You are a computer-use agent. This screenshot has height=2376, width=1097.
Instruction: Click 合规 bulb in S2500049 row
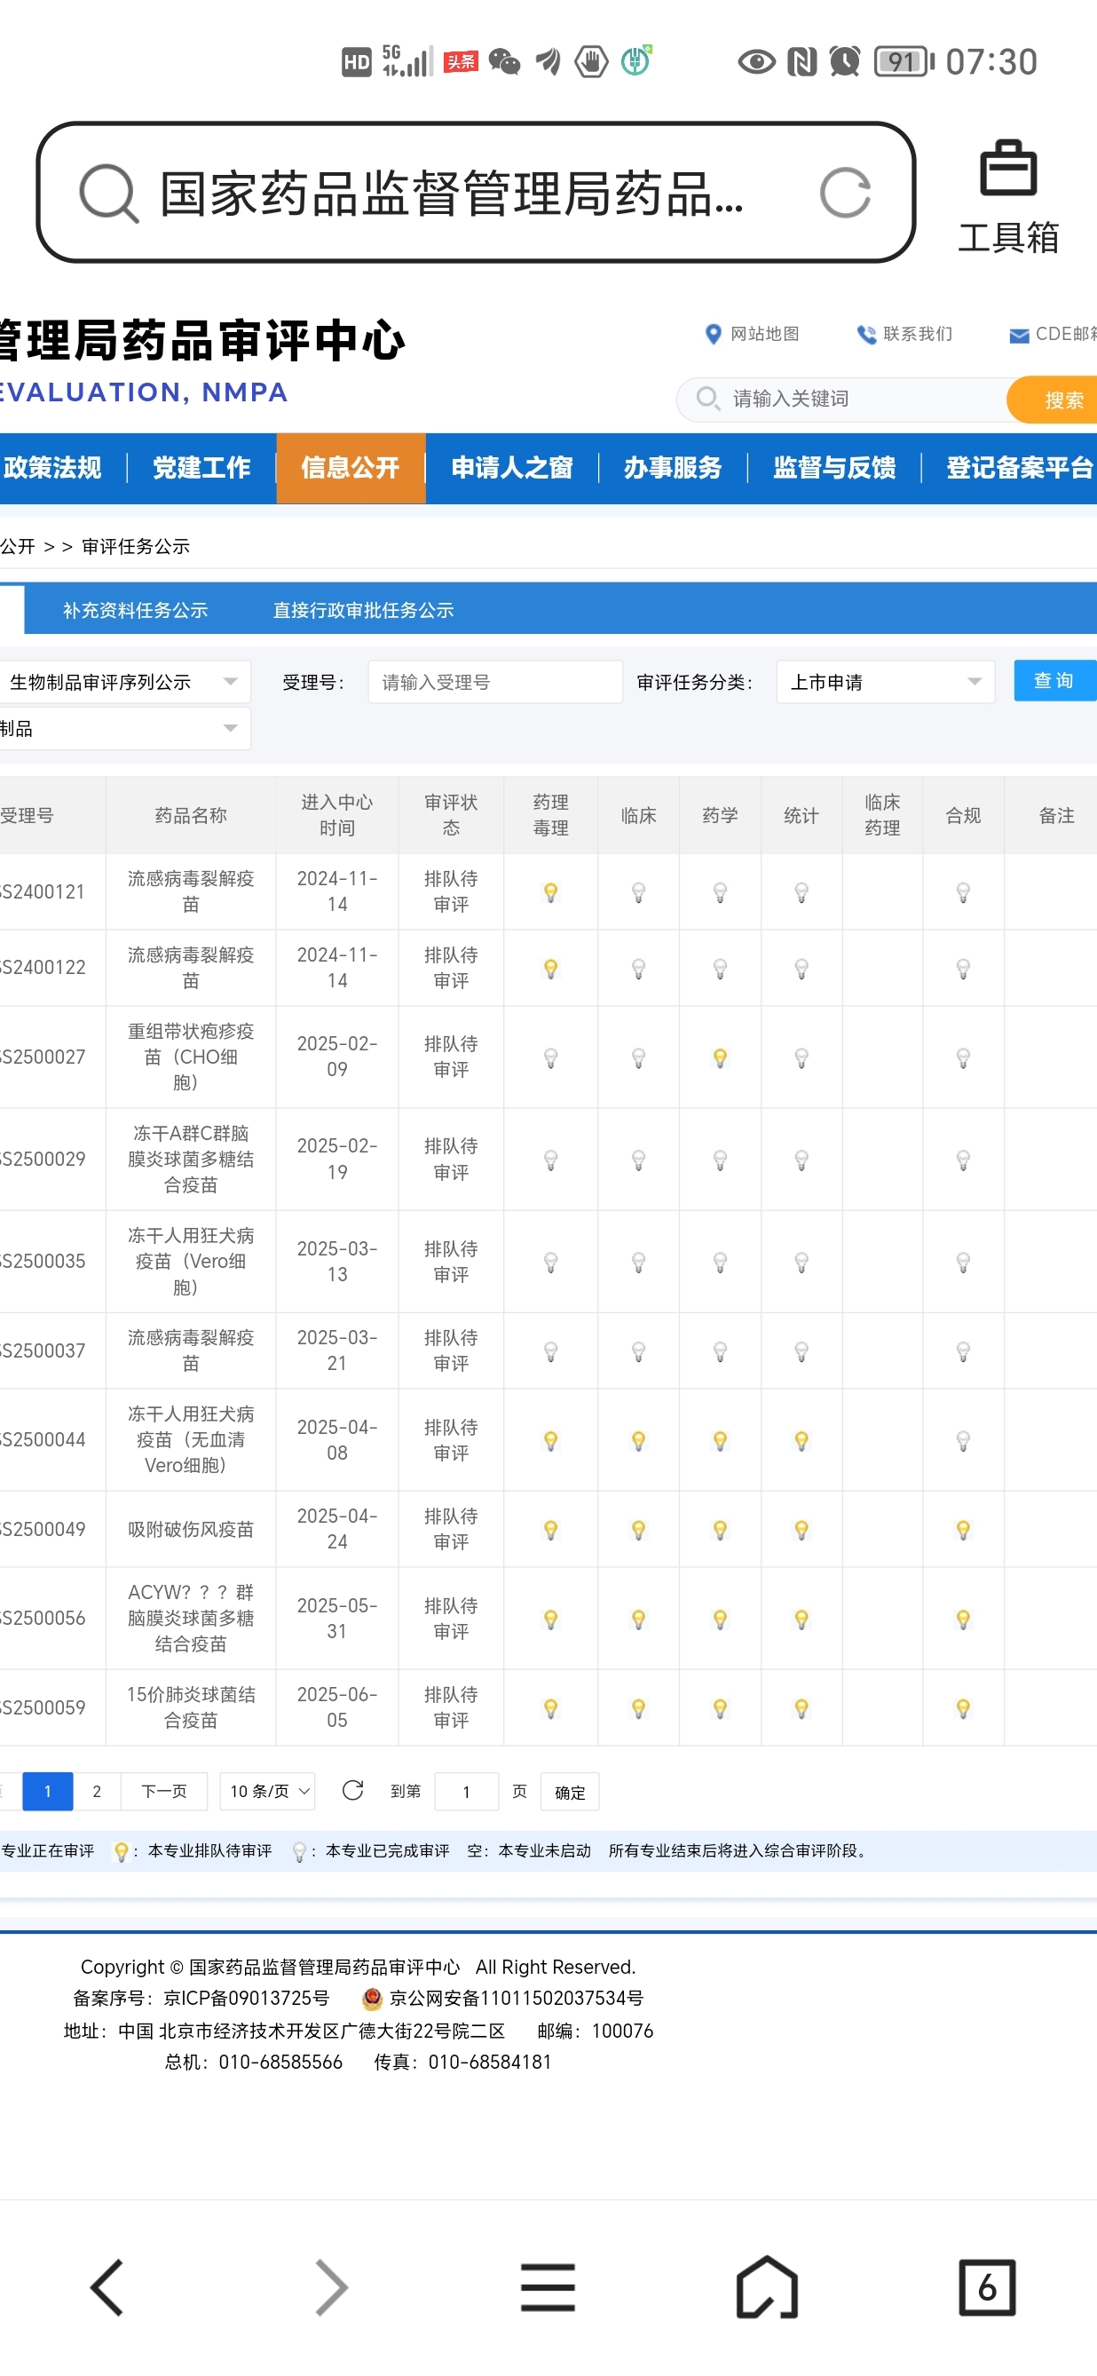pos(963,1530)
